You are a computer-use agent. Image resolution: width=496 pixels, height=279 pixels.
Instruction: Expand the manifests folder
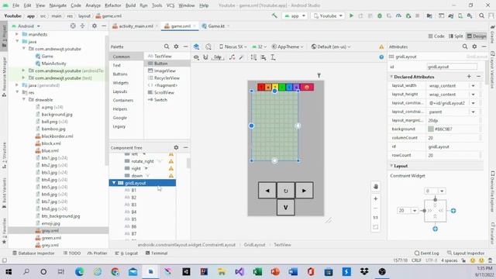17,34
